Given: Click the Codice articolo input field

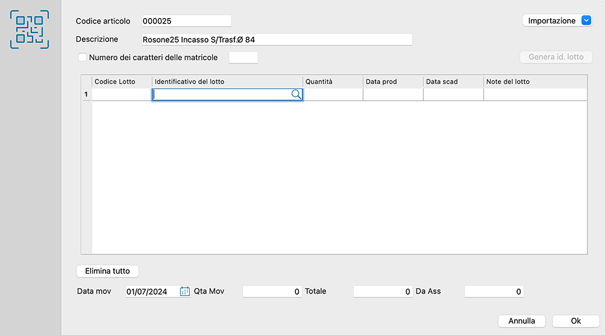Looking at the screenshot, I should click(x=186, y=21).
